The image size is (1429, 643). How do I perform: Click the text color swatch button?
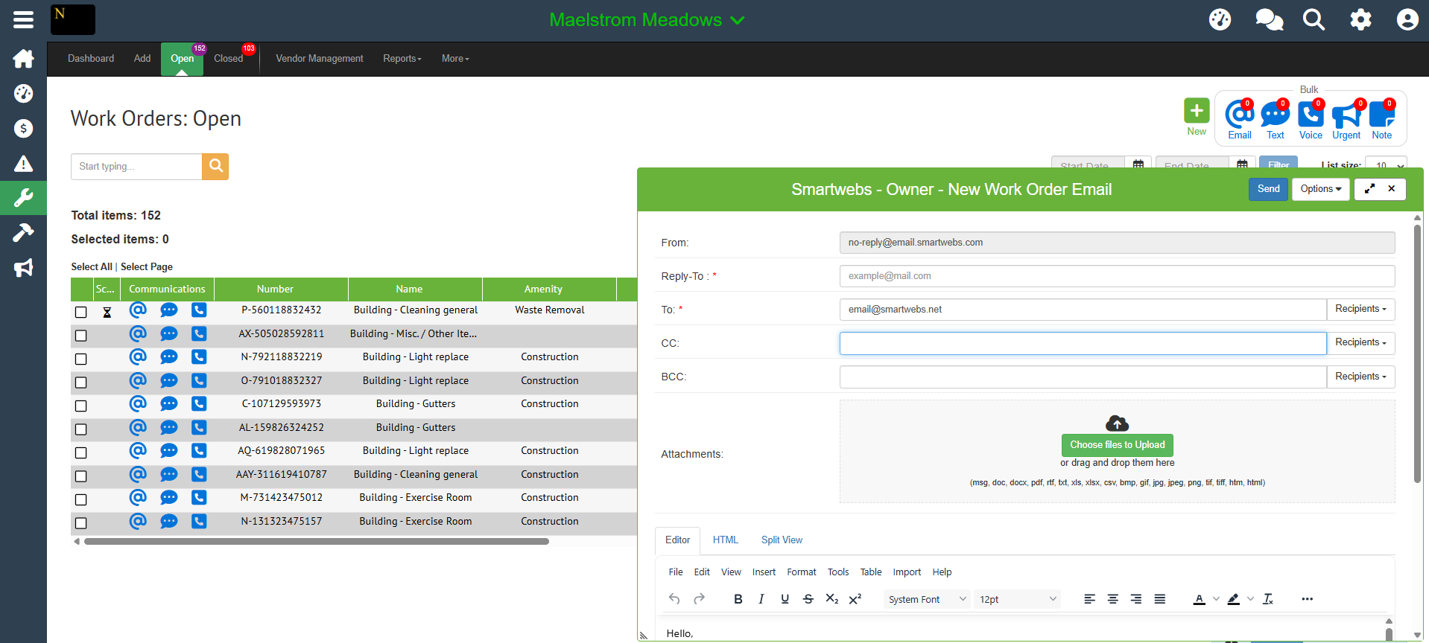coord(1199,599)
